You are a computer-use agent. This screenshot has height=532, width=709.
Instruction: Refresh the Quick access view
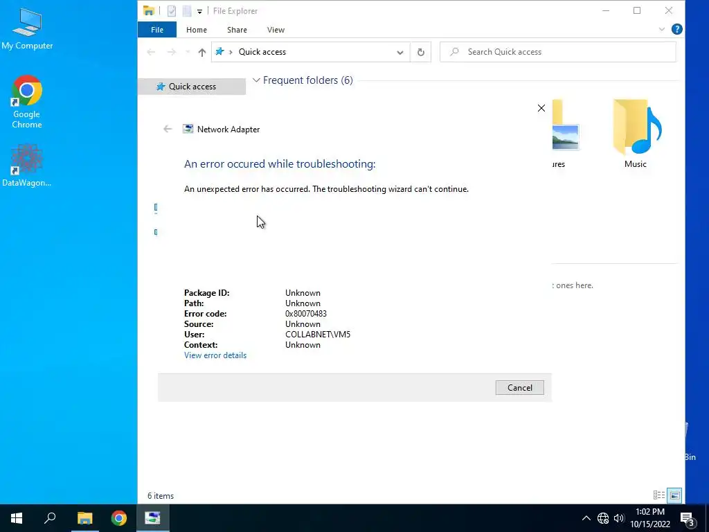click(x=420, y=52)
